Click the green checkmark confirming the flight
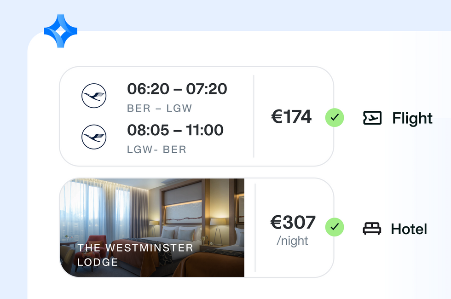Image resolution: width=451 pixels, height=299 pixels. (x=335, y=118)
